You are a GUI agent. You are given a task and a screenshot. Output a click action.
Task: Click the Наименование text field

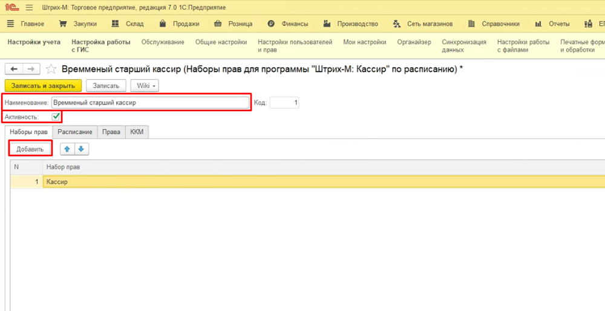click(x=149, y=103)
